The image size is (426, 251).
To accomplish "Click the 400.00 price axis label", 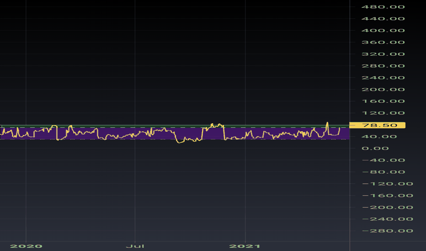I will point(383,31).
